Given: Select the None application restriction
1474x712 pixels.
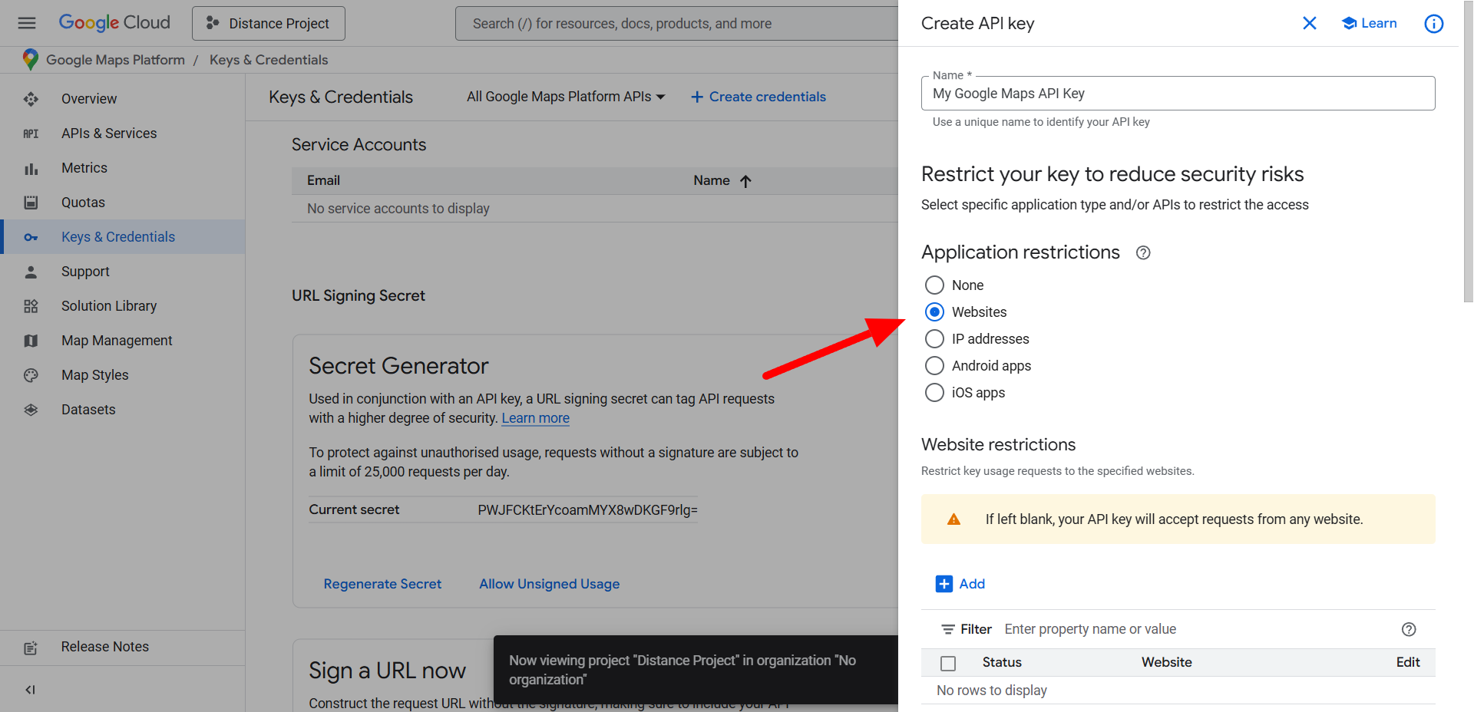Looking at the screenshot, I should pos(934,285).
